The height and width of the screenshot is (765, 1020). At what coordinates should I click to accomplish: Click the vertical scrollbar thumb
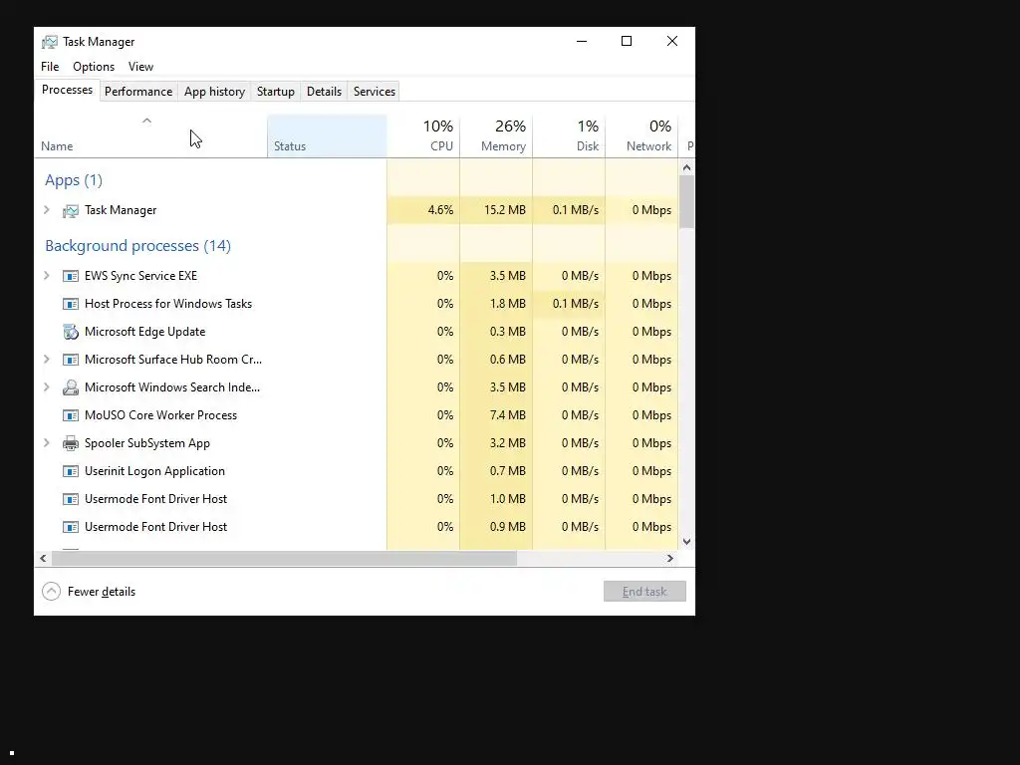pos(687,202)
